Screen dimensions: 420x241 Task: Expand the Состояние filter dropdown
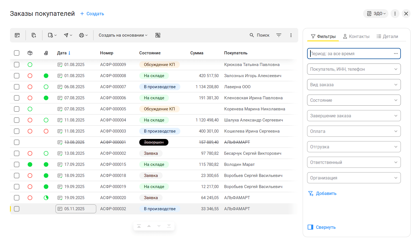(354, 100)
